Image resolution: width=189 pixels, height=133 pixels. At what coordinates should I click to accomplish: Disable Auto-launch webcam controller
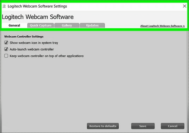coord(6,49)
